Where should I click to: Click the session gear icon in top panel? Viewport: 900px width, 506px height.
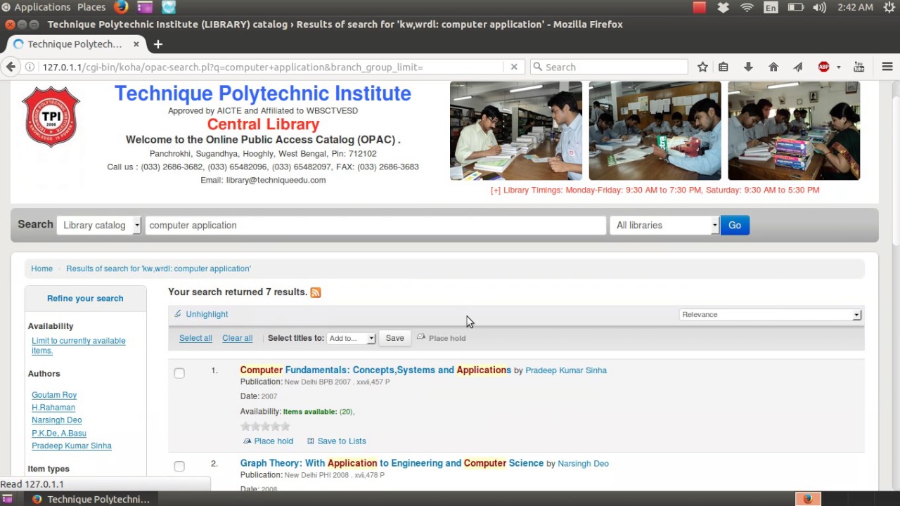889,7
